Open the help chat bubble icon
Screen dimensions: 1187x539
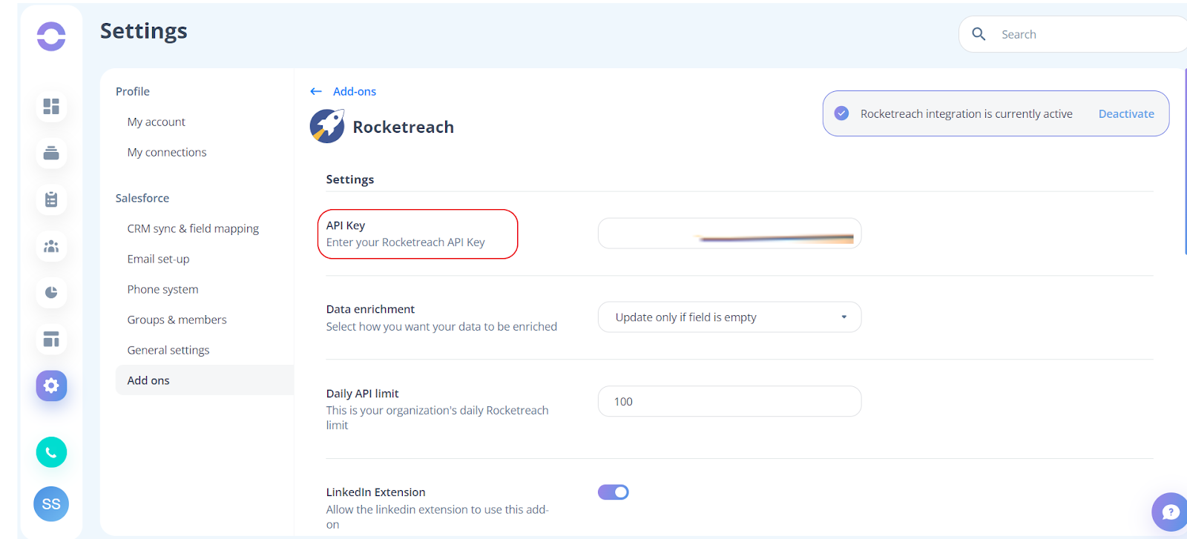click(x=1170, y=512)
